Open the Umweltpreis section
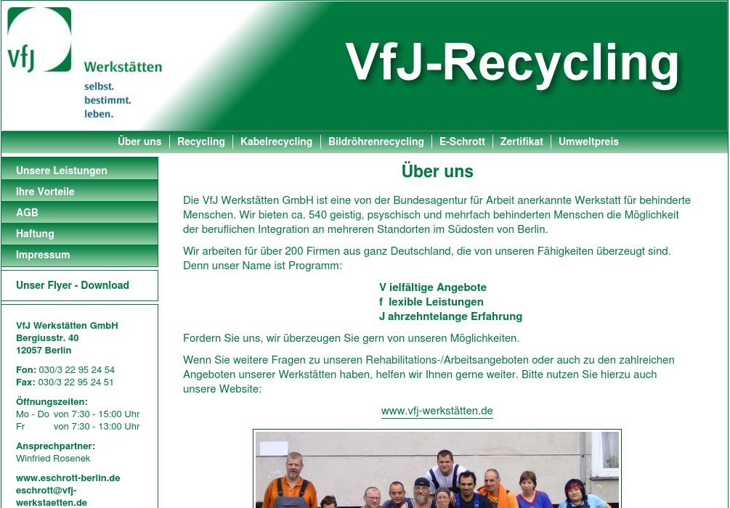The image size is (730, 508). coord(588,142)
